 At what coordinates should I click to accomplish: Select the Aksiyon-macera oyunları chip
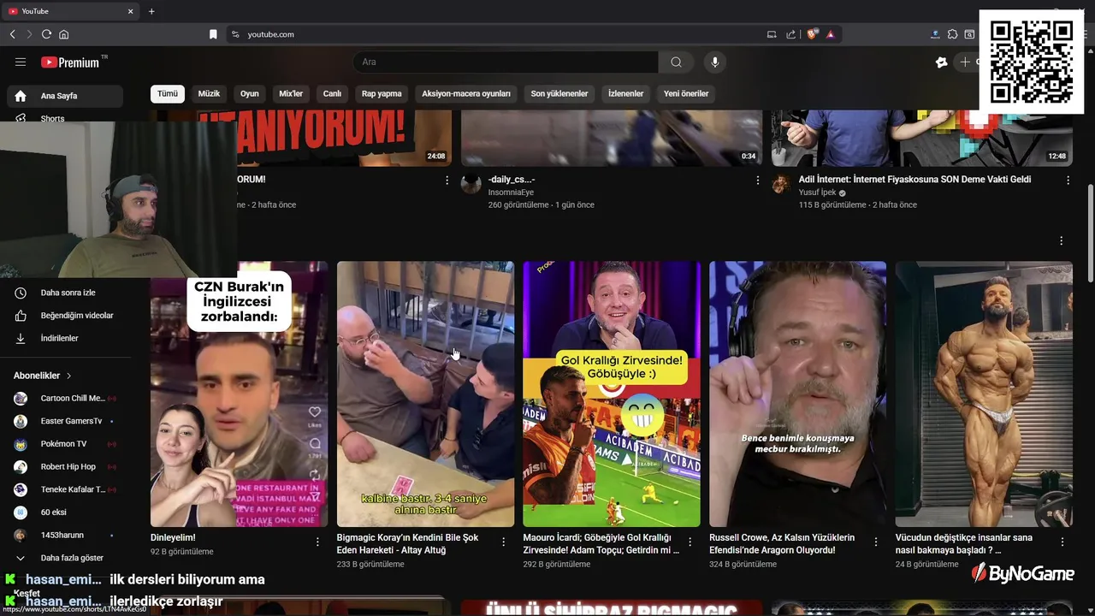466,93
